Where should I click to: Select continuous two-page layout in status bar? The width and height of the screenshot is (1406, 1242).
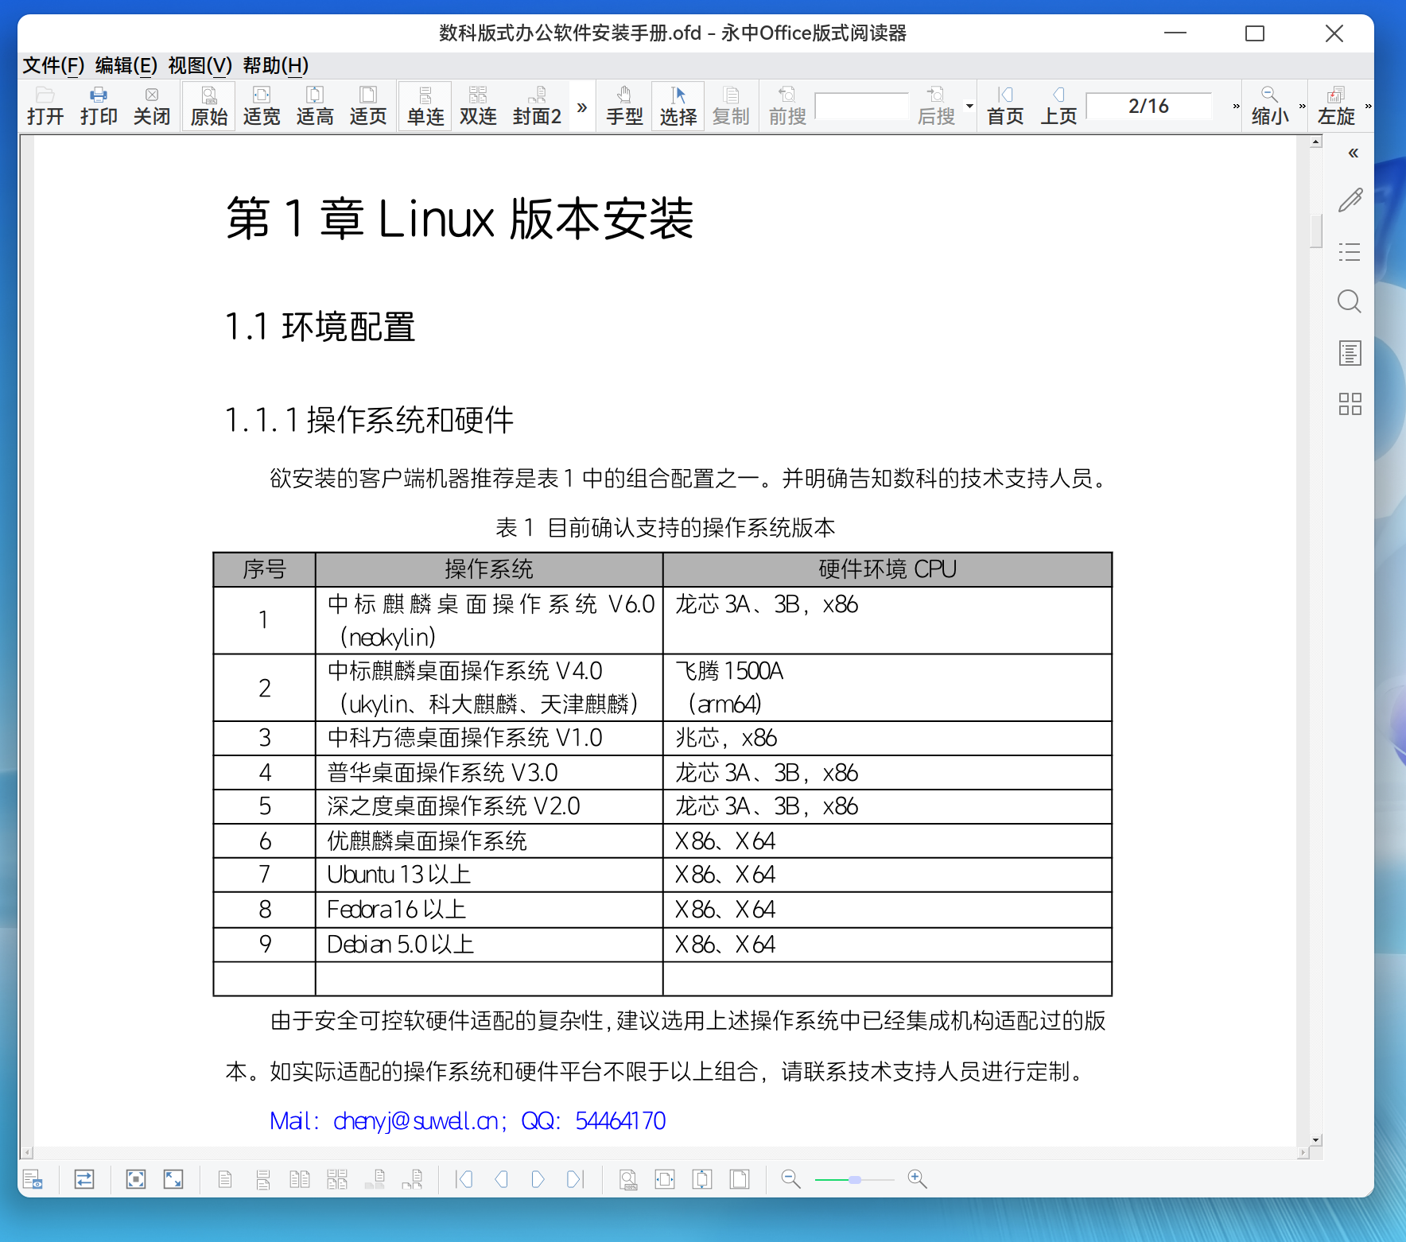[337, 1179]
